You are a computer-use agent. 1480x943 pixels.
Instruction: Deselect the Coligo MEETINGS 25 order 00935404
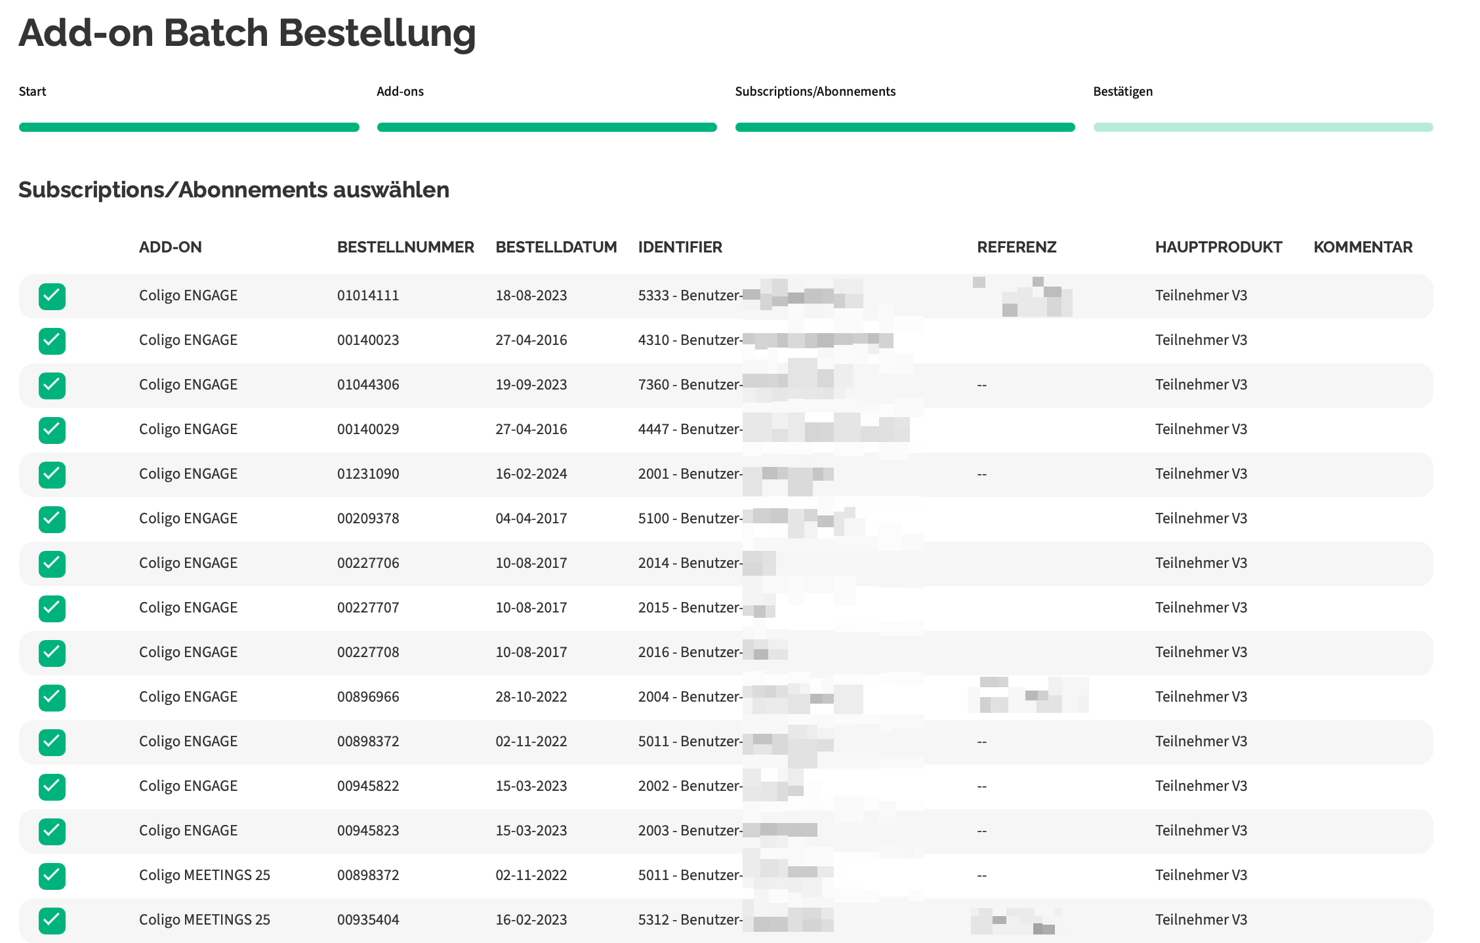[x=52, y=921]
